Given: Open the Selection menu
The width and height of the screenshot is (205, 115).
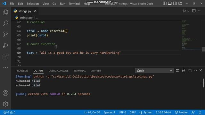Looking at the screenshot, I should coord(33,4).
